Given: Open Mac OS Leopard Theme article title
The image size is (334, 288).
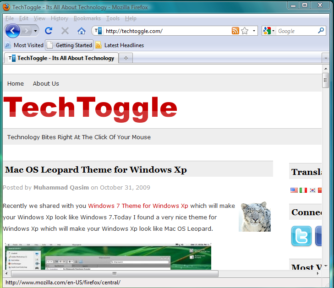Looking at the screenshot, I should coord(96,170).
